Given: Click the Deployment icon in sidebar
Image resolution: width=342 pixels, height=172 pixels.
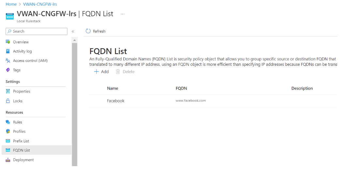Looking at the screenshot, I should (8, 160).
